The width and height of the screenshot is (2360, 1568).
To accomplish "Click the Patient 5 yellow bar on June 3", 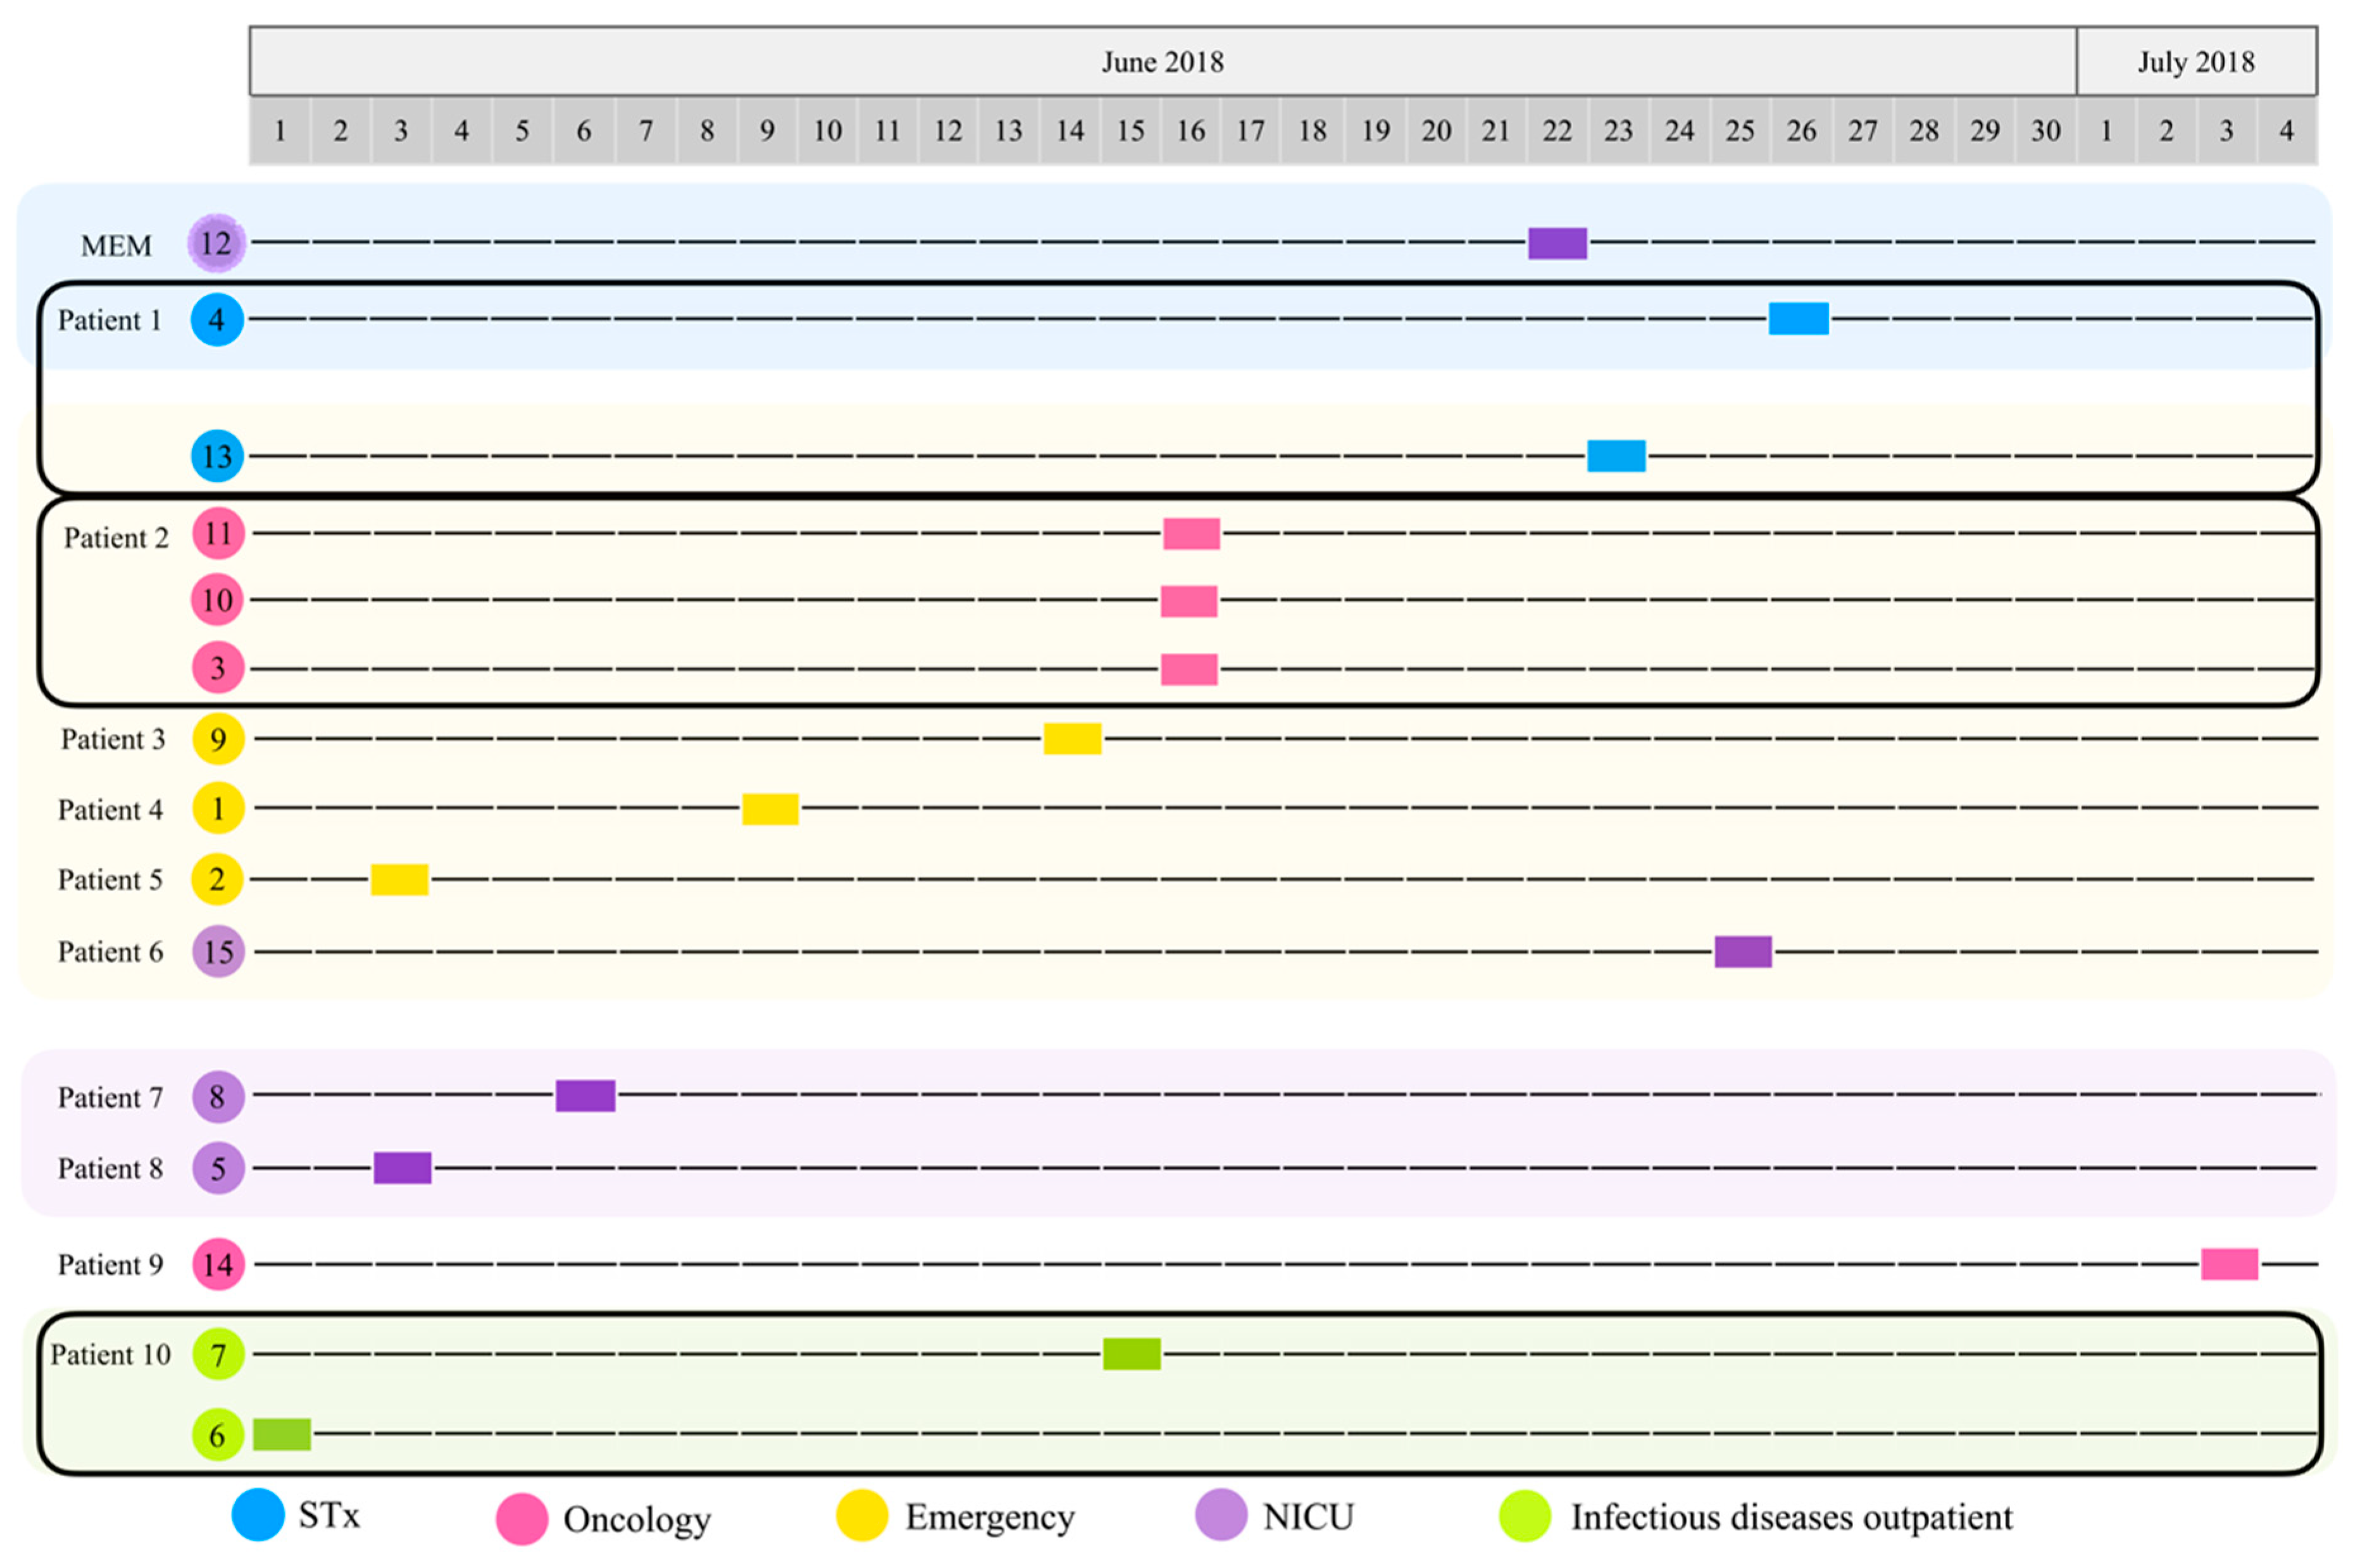I will [399, 880].
